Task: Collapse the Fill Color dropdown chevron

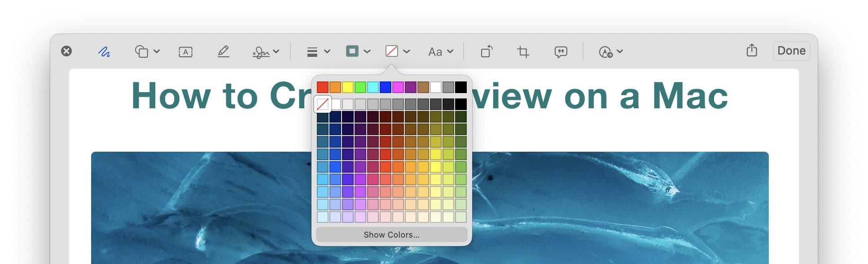Action: tap(407, 51)
